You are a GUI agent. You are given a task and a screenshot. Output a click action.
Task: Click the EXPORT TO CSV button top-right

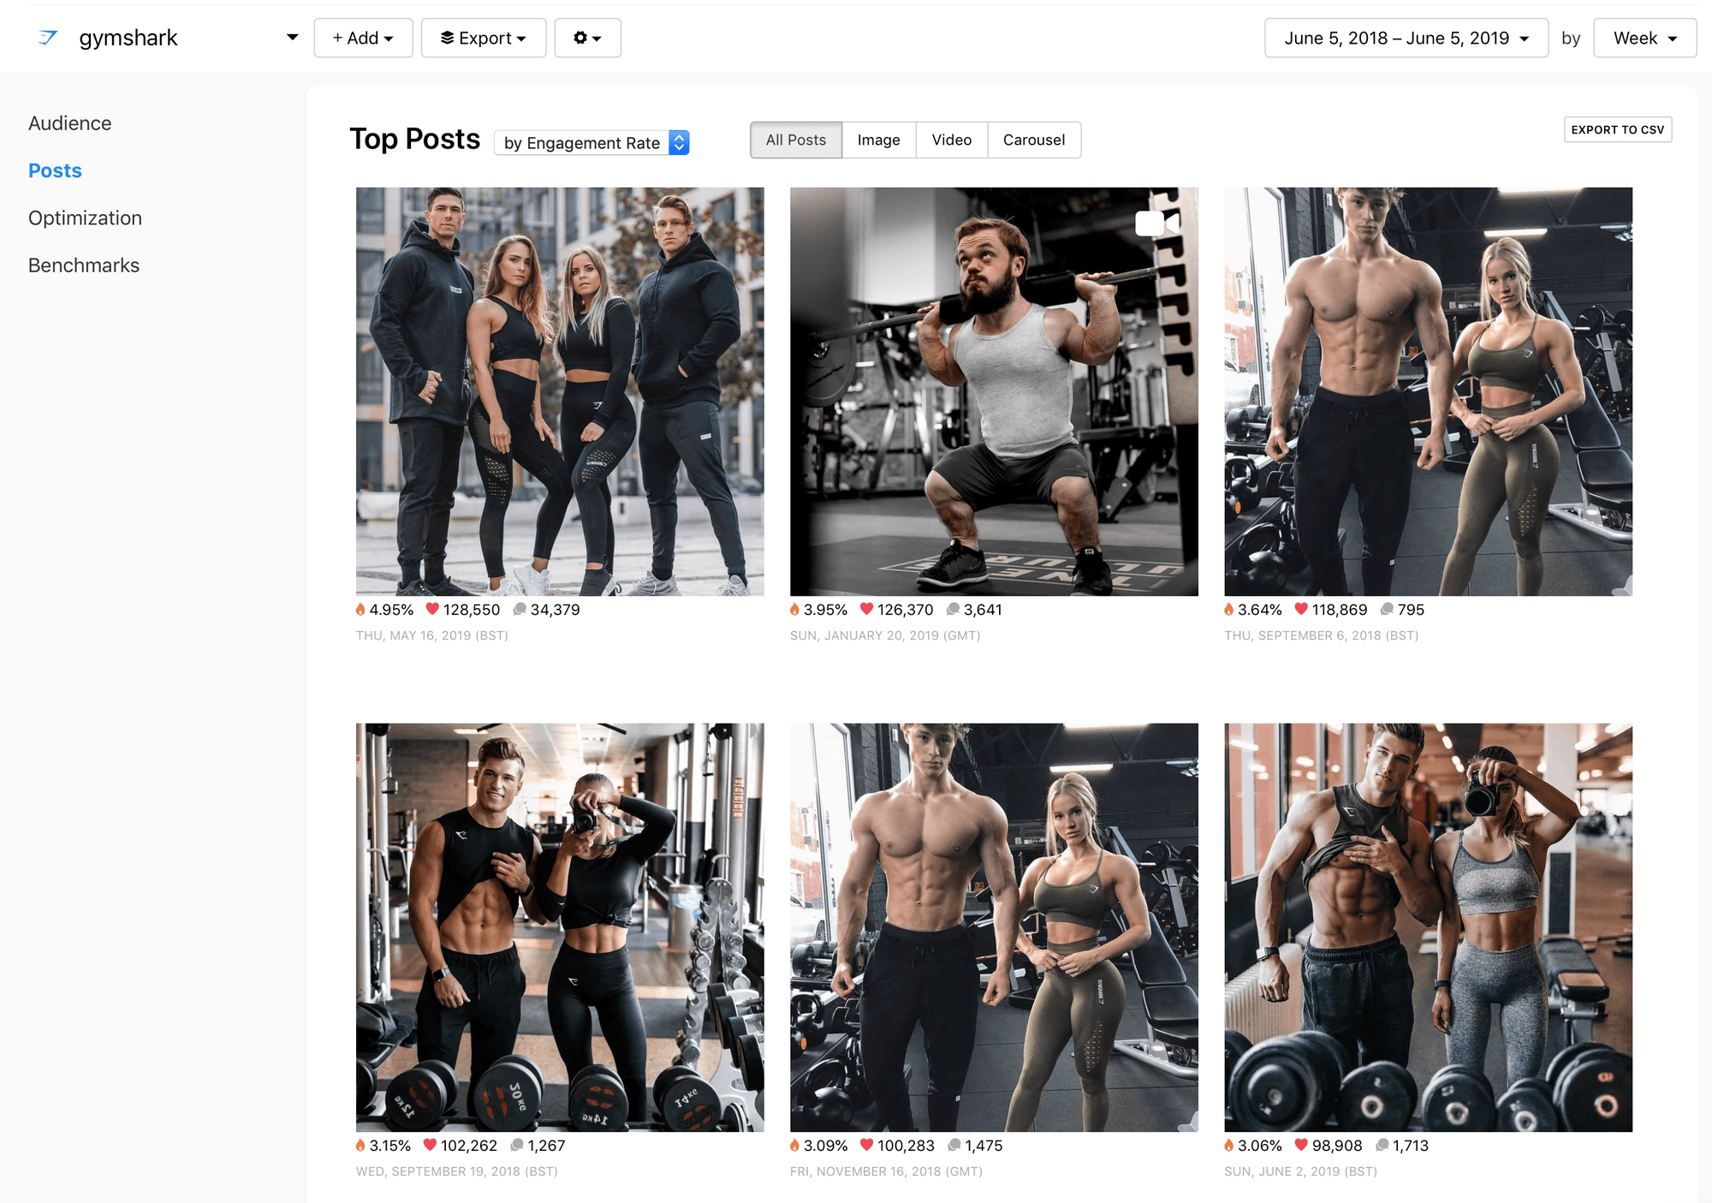click(x=1617, y=130)
